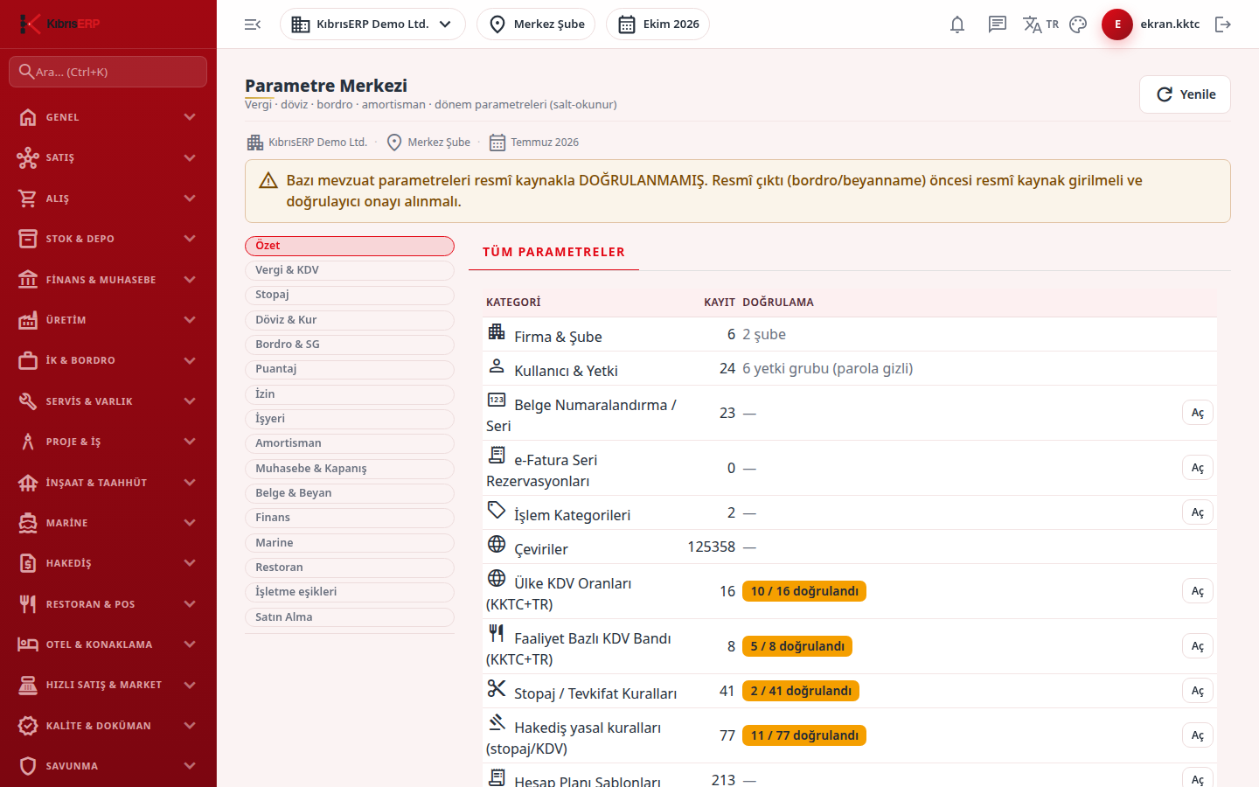Open the theme palette icon
The image size is (1259, 787).
click(x=1078, y=24)
